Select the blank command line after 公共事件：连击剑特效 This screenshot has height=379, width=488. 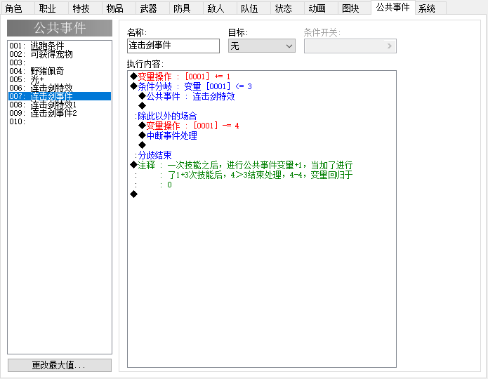262,106
